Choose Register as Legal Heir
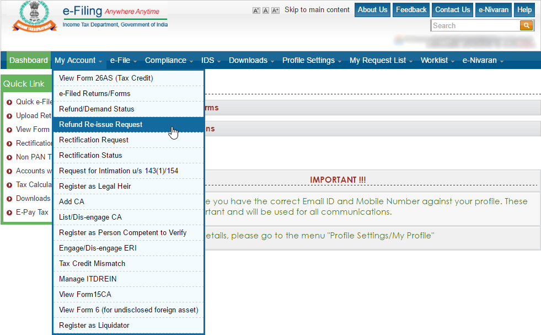This screenshot has width=541, height=335. [128, 187]
